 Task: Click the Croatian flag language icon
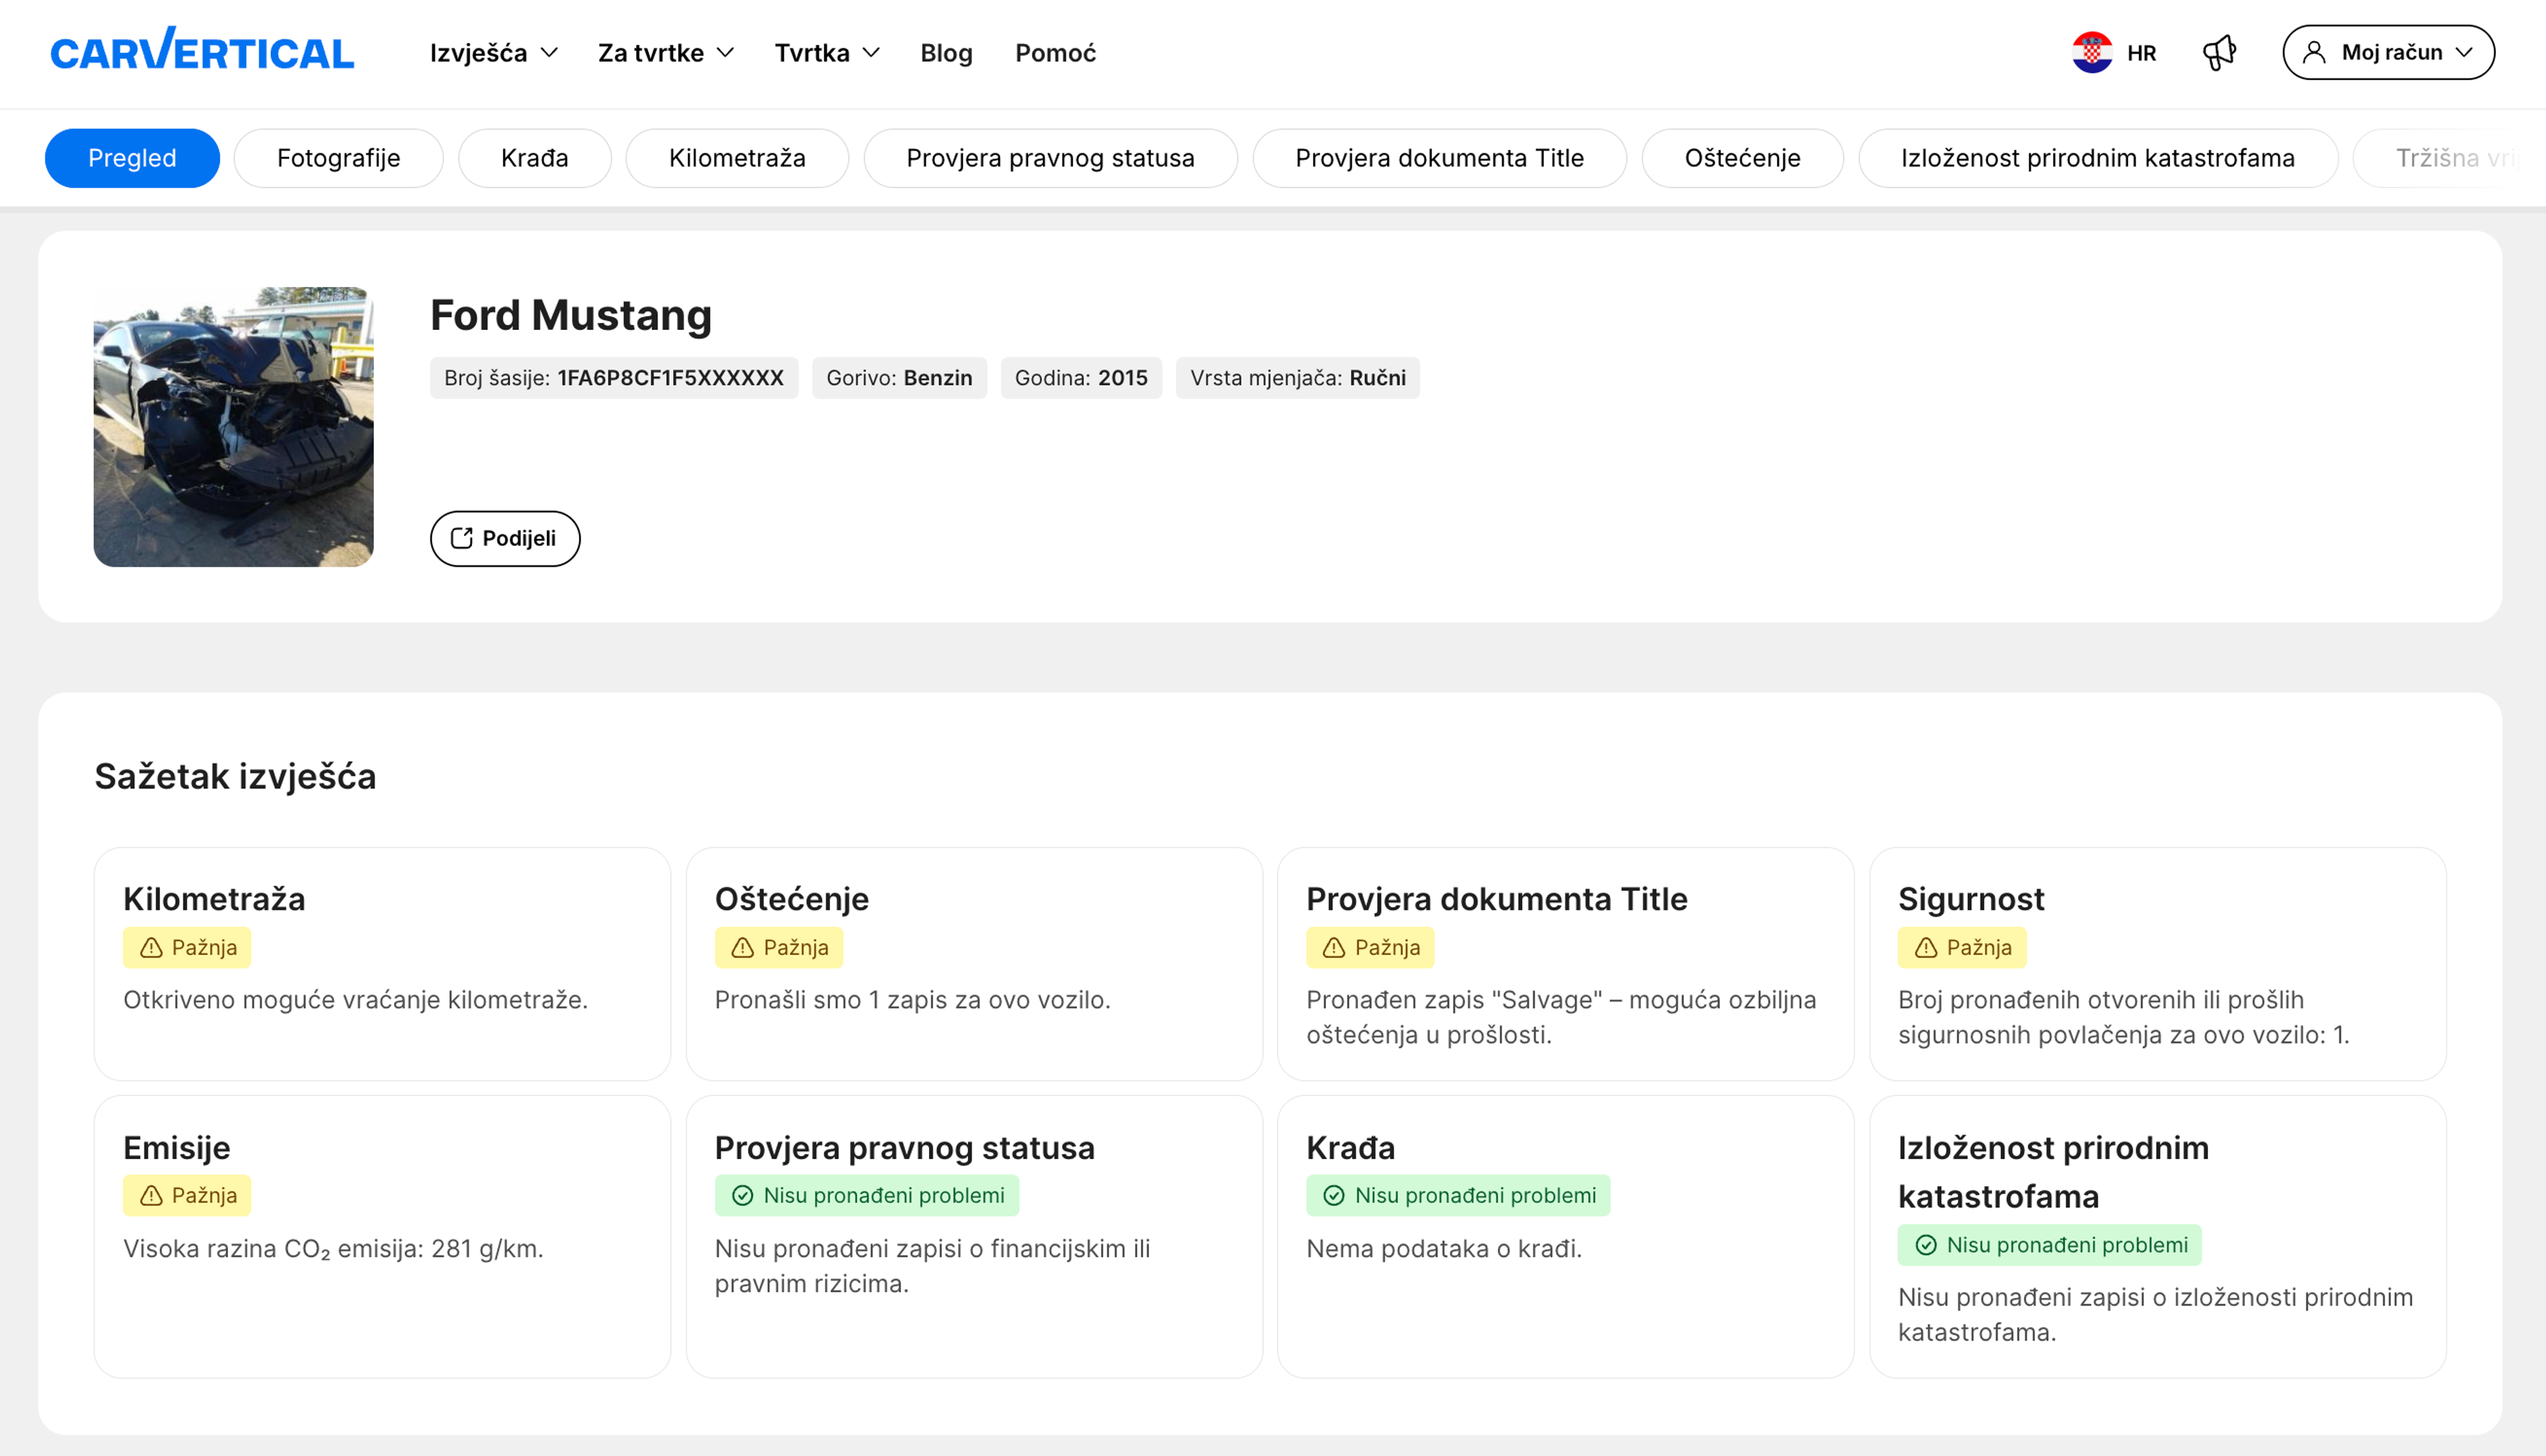[2092, 52]
